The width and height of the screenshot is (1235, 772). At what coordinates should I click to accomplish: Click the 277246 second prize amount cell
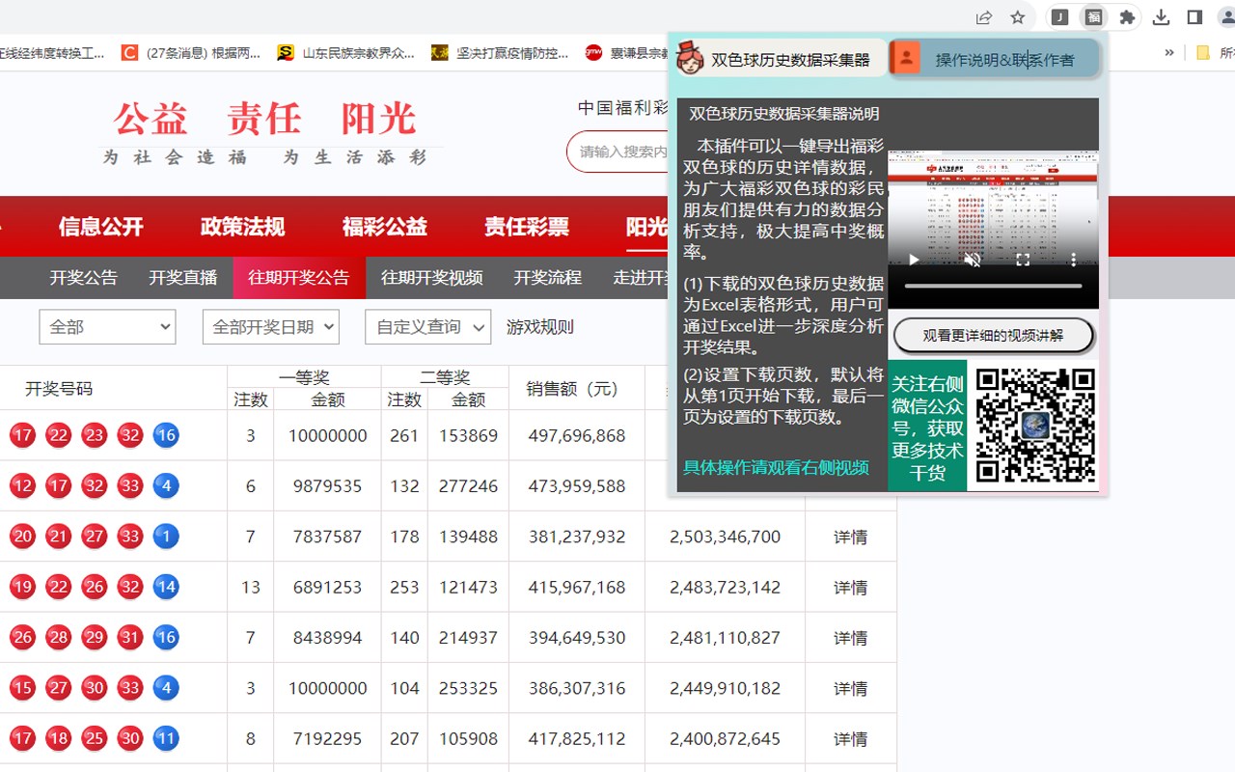pyautogui.click(x=468, y=485)
